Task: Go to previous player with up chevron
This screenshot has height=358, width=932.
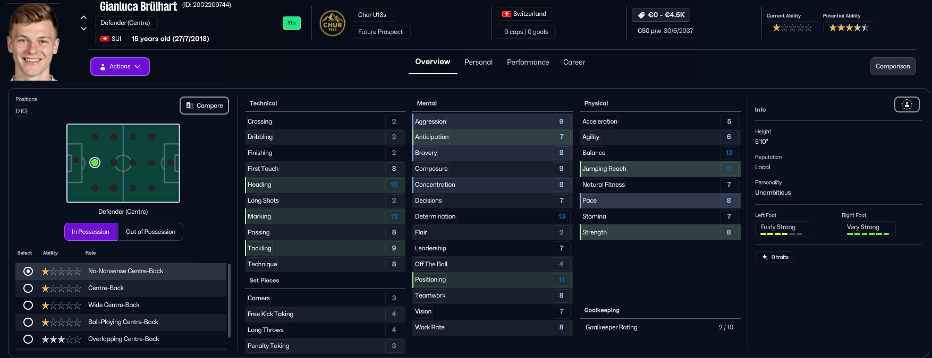Action: [83, 18]
